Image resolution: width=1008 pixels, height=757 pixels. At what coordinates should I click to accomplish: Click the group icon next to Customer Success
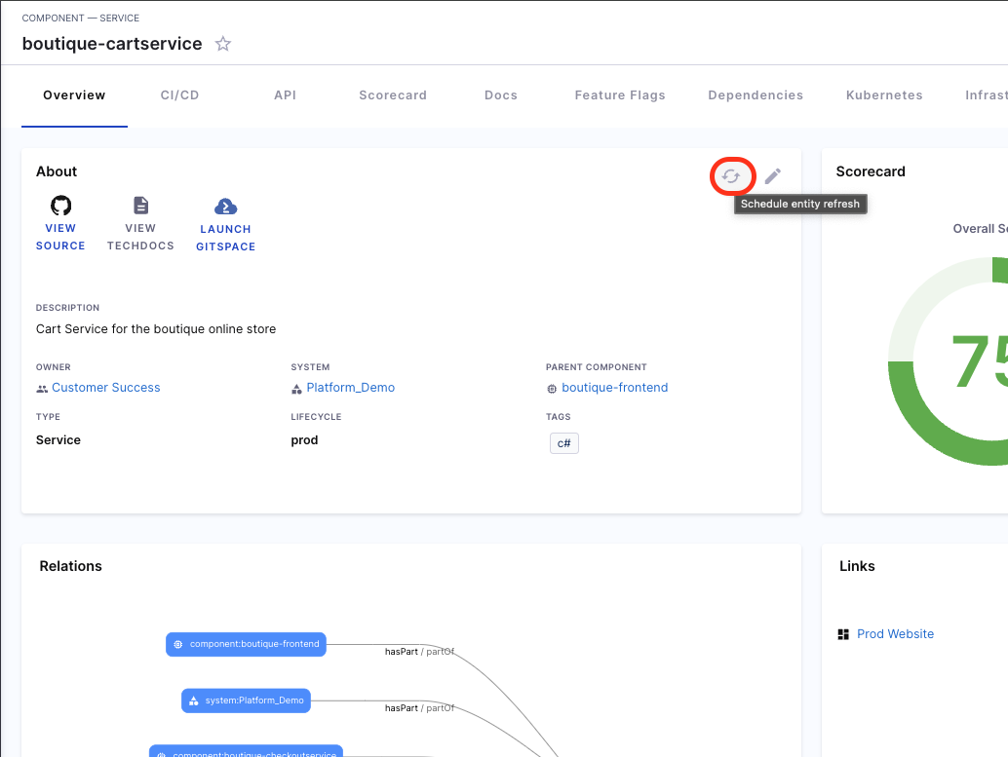pos(42,388)
